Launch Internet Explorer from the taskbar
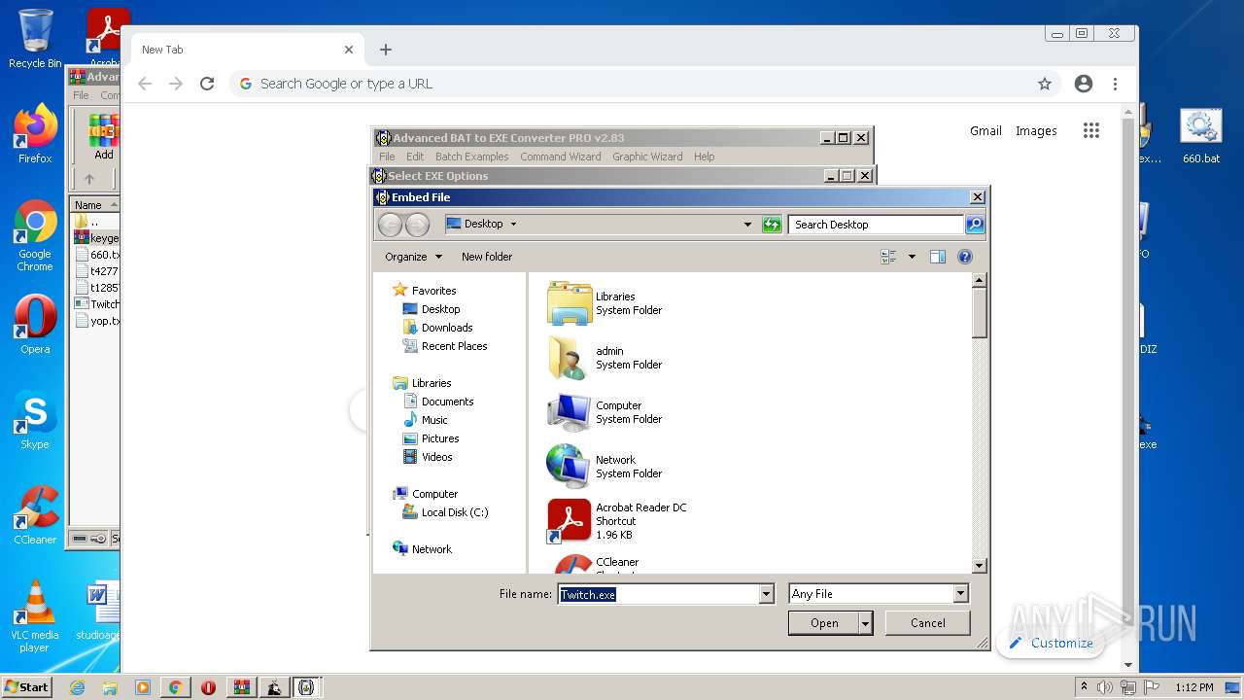 coord(77,687)
